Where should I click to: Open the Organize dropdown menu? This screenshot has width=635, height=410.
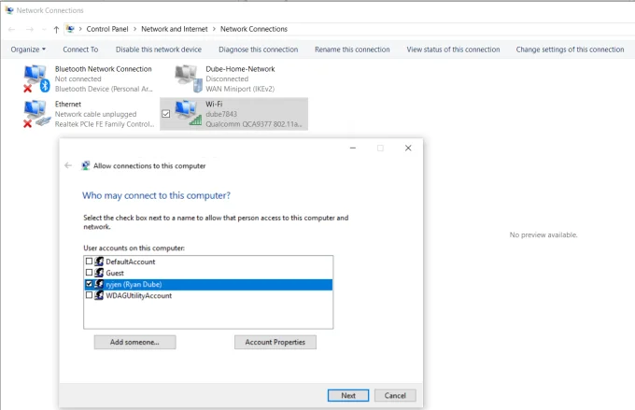pyautogui.click(x=28, y=49)
